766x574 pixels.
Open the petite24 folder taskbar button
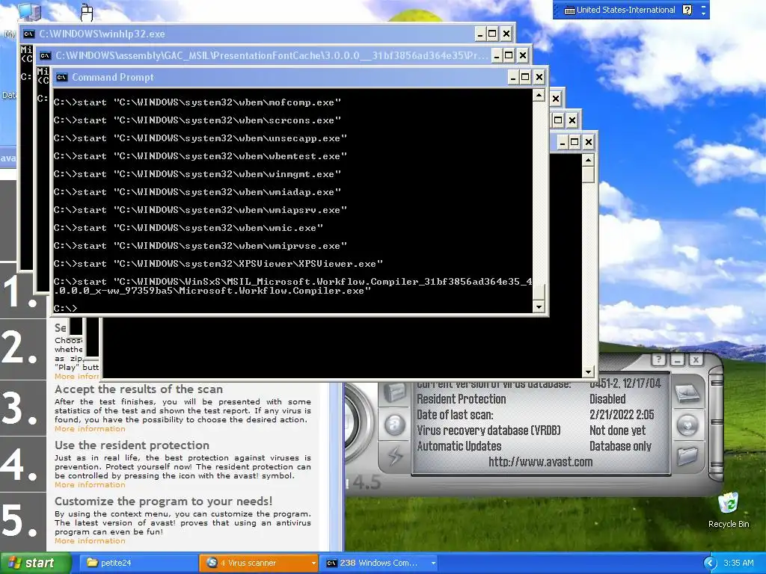coord(138,563)
